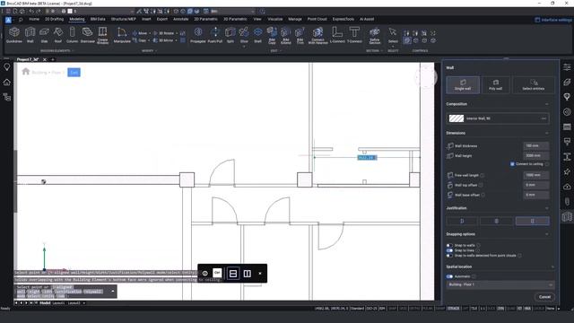Screen dimensions: 574x323
Task: Expand the command line history arrow
Action: 113,292
